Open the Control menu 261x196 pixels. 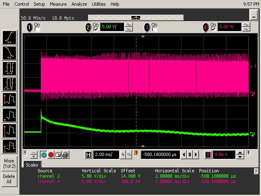22,4
